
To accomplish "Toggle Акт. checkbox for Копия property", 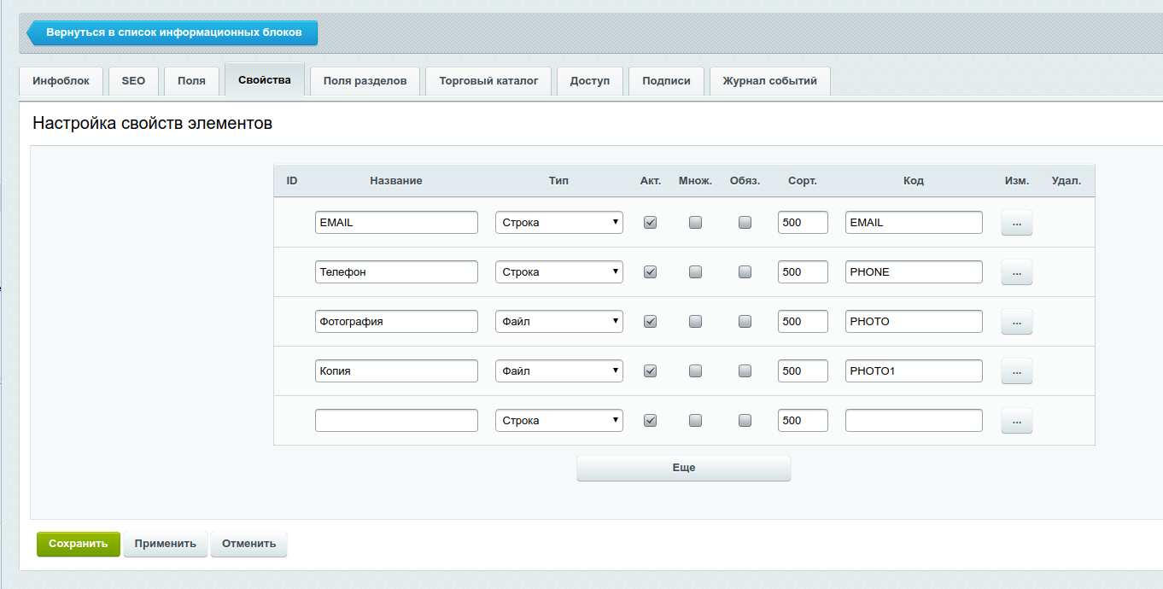I will coord(650,371).
